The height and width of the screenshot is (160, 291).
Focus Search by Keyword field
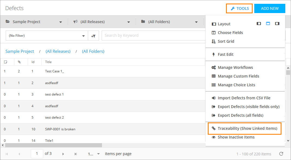coord(154,35)
